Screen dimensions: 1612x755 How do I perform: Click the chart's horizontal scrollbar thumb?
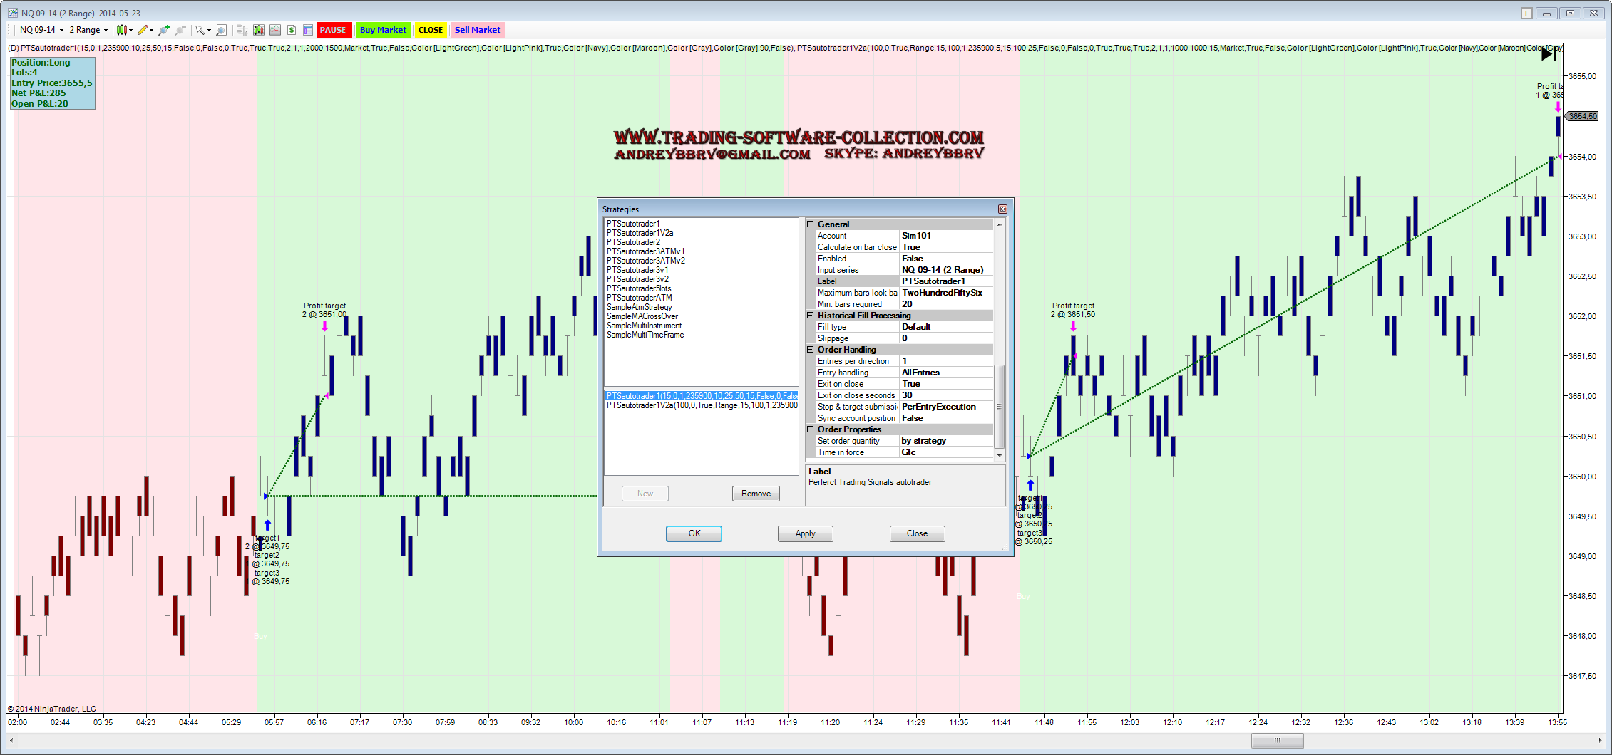click(1277, 741)
